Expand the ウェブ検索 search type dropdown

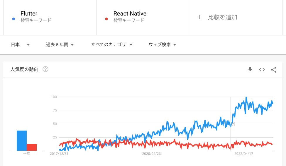click(x=162, y=45)
